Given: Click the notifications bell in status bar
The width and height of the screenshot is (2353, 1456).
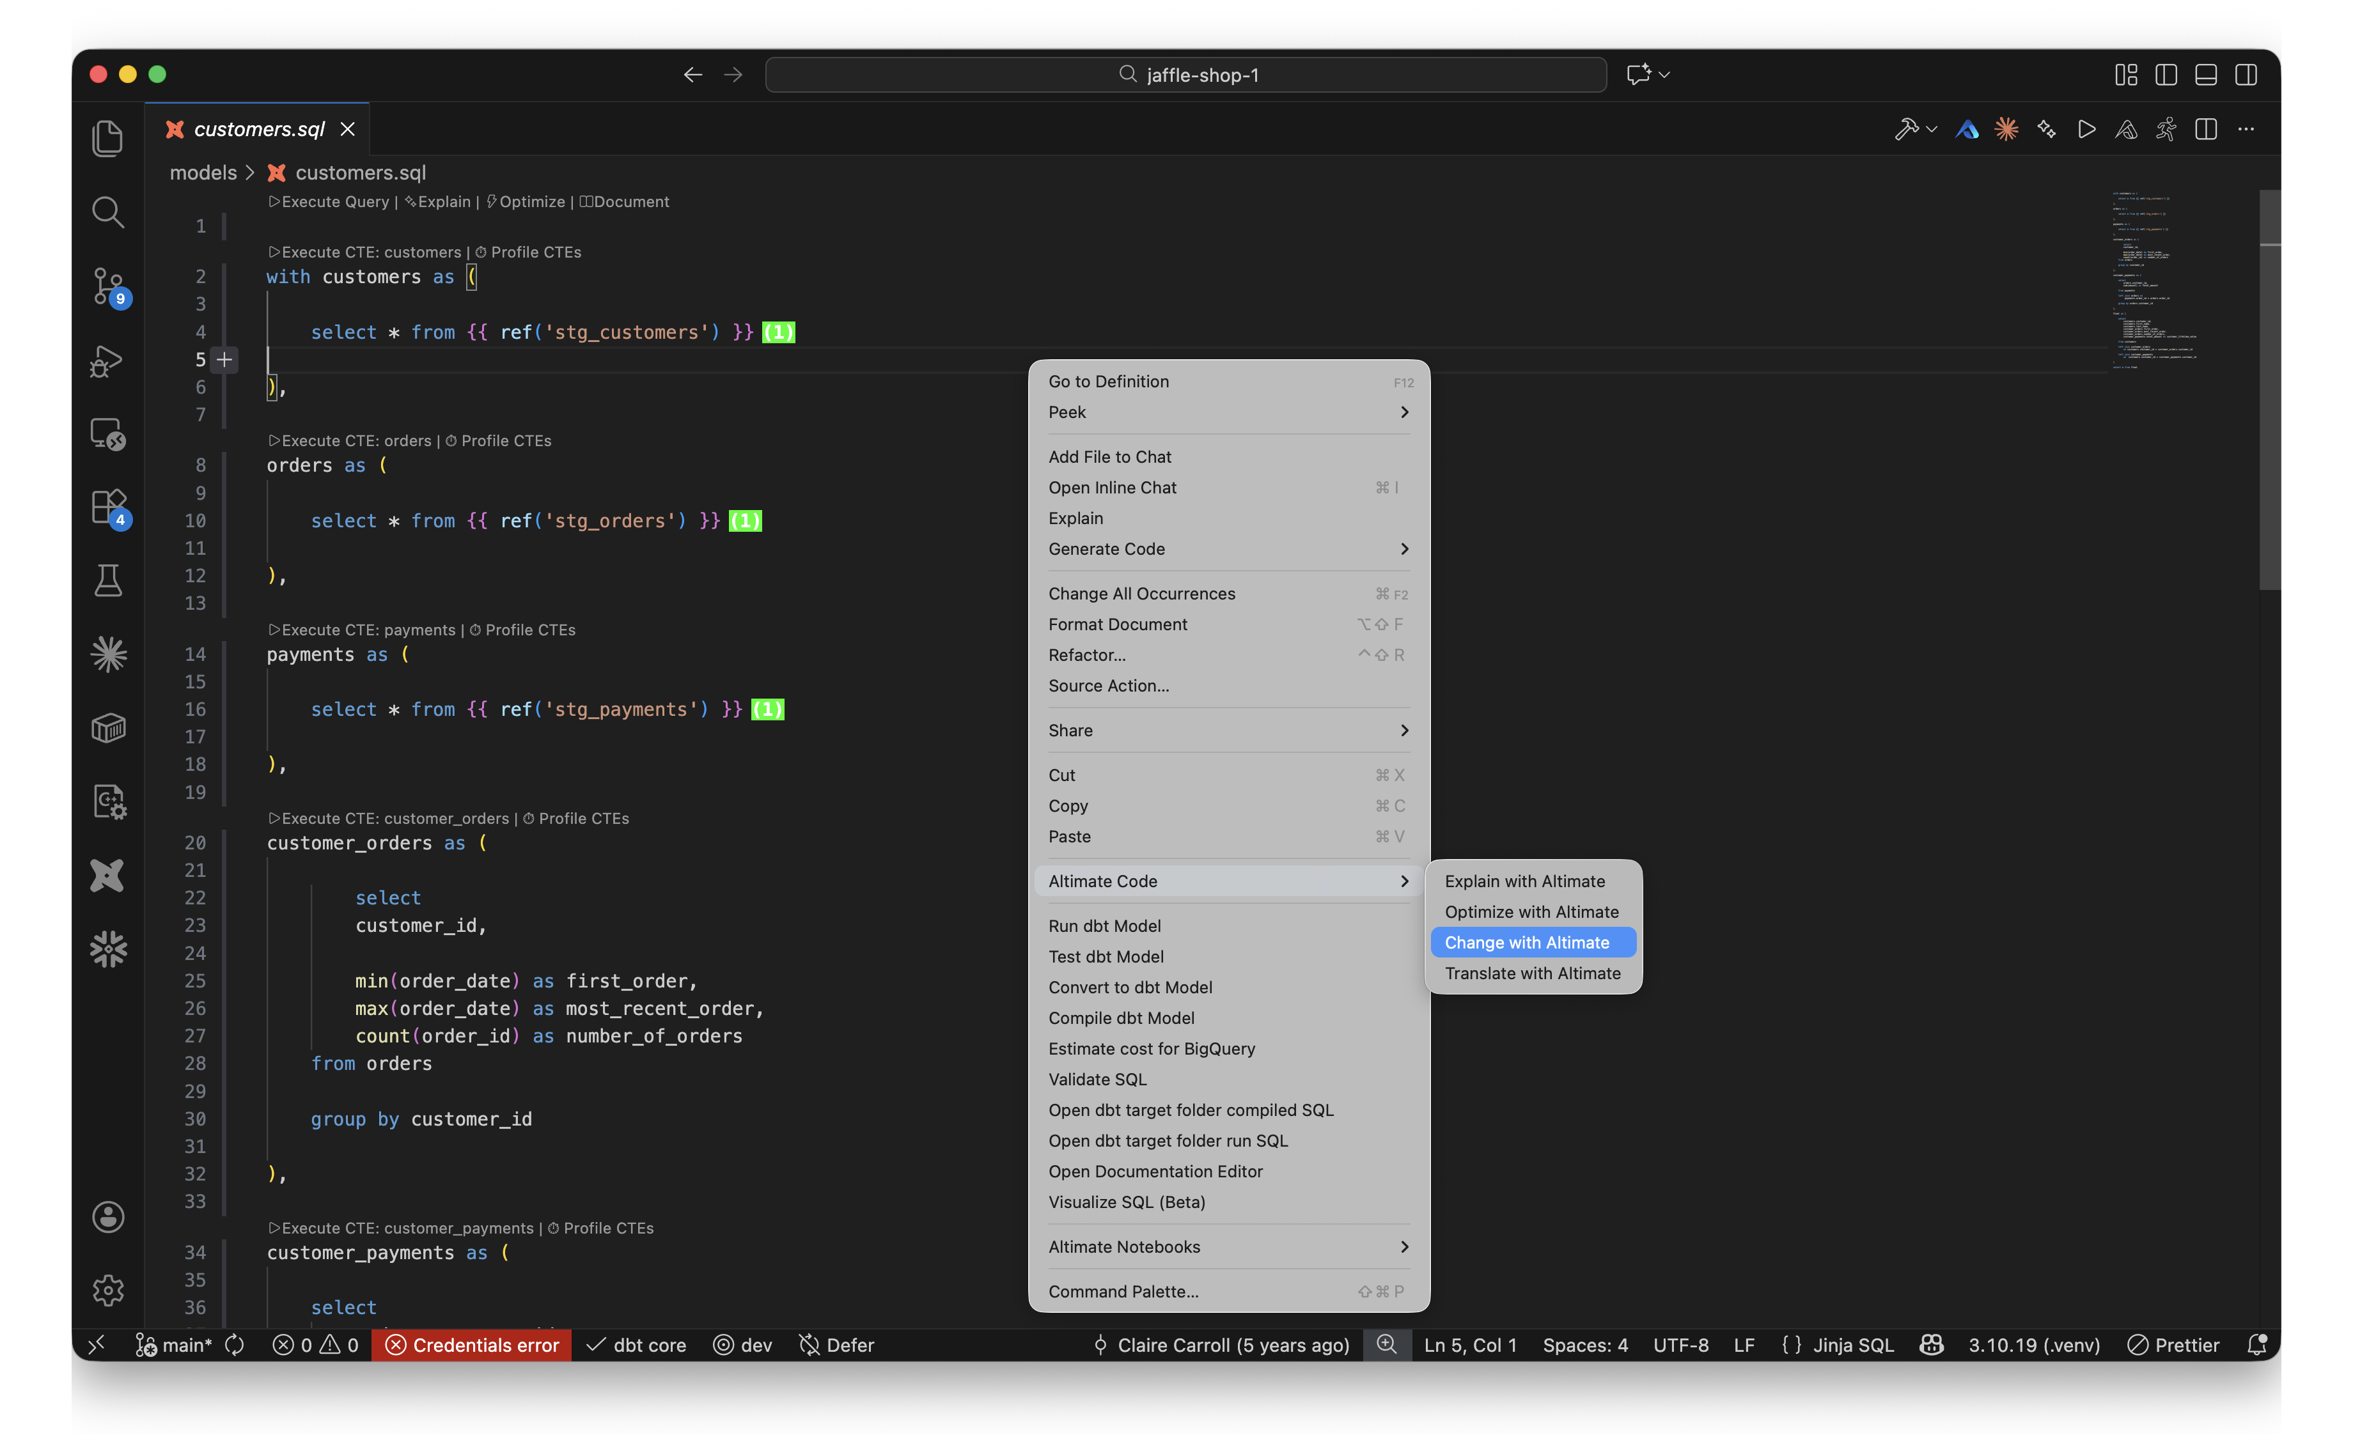Looking at the screenshot, I should click(2256, 1345).
